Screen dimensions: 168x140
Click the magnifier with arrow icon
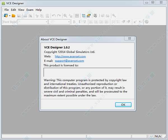[x=114, y=16]
